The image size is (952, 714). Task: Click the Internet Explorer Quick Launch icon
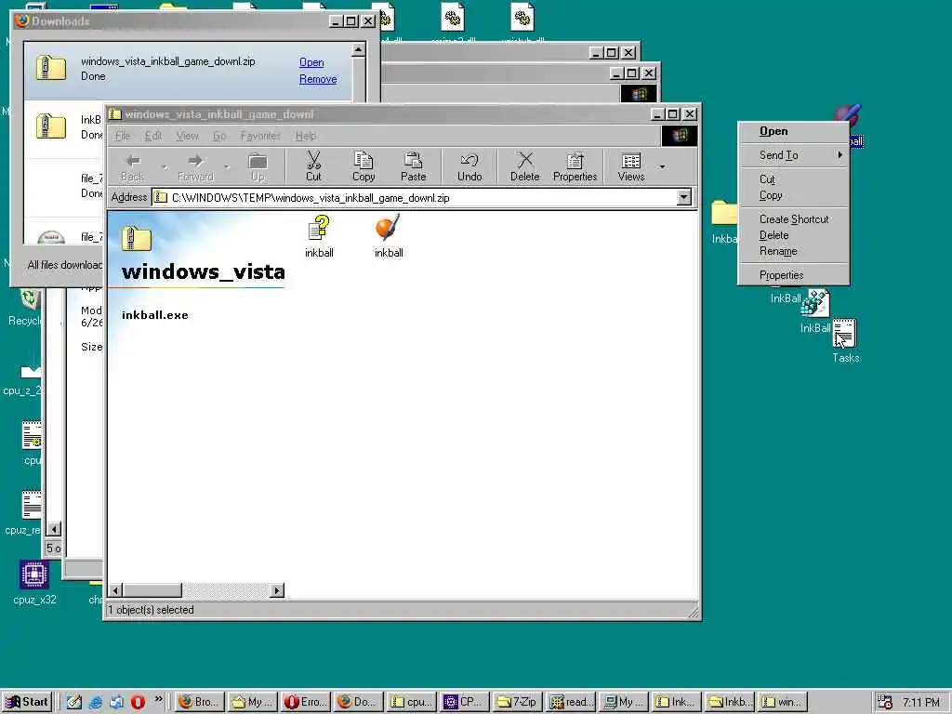[96, 702]
